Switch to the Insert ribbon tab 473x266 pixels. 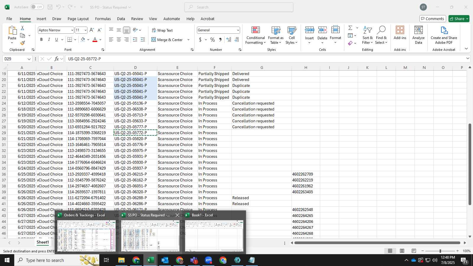click(x=41, y=19)
